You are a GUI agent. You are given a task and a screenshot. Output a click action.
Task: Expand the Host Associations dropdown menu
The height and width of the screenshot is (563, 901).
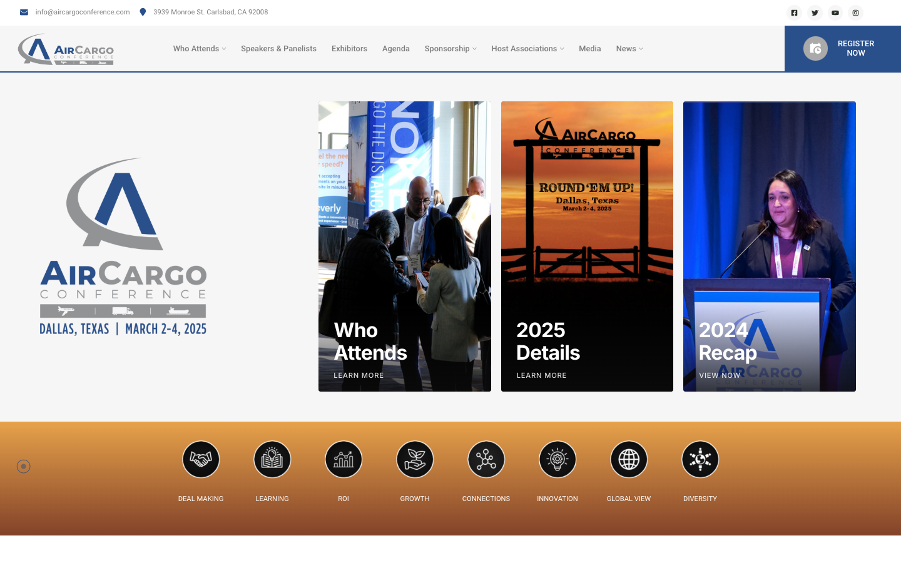click(x=527, y=49)
